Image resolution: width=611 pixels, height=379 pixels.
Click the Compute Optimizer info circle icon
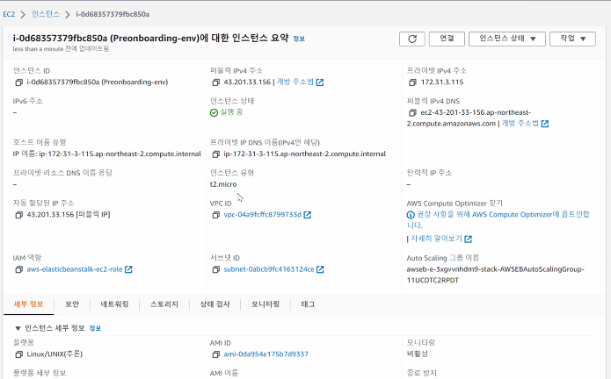pyautogui.click(x=411, y=215)
